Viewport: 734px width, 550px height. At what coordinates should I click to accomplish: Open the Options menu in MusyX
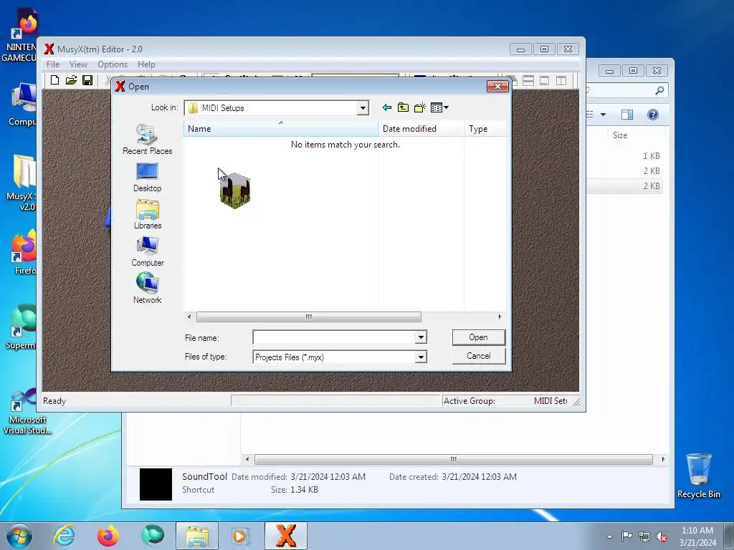click(113, 64)
